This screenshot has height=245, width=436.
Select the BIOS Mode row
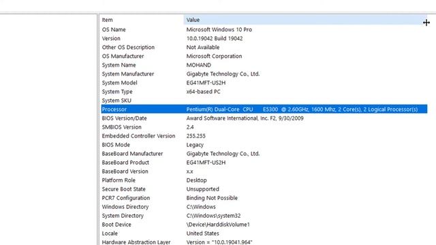click(x=116, y=145)
